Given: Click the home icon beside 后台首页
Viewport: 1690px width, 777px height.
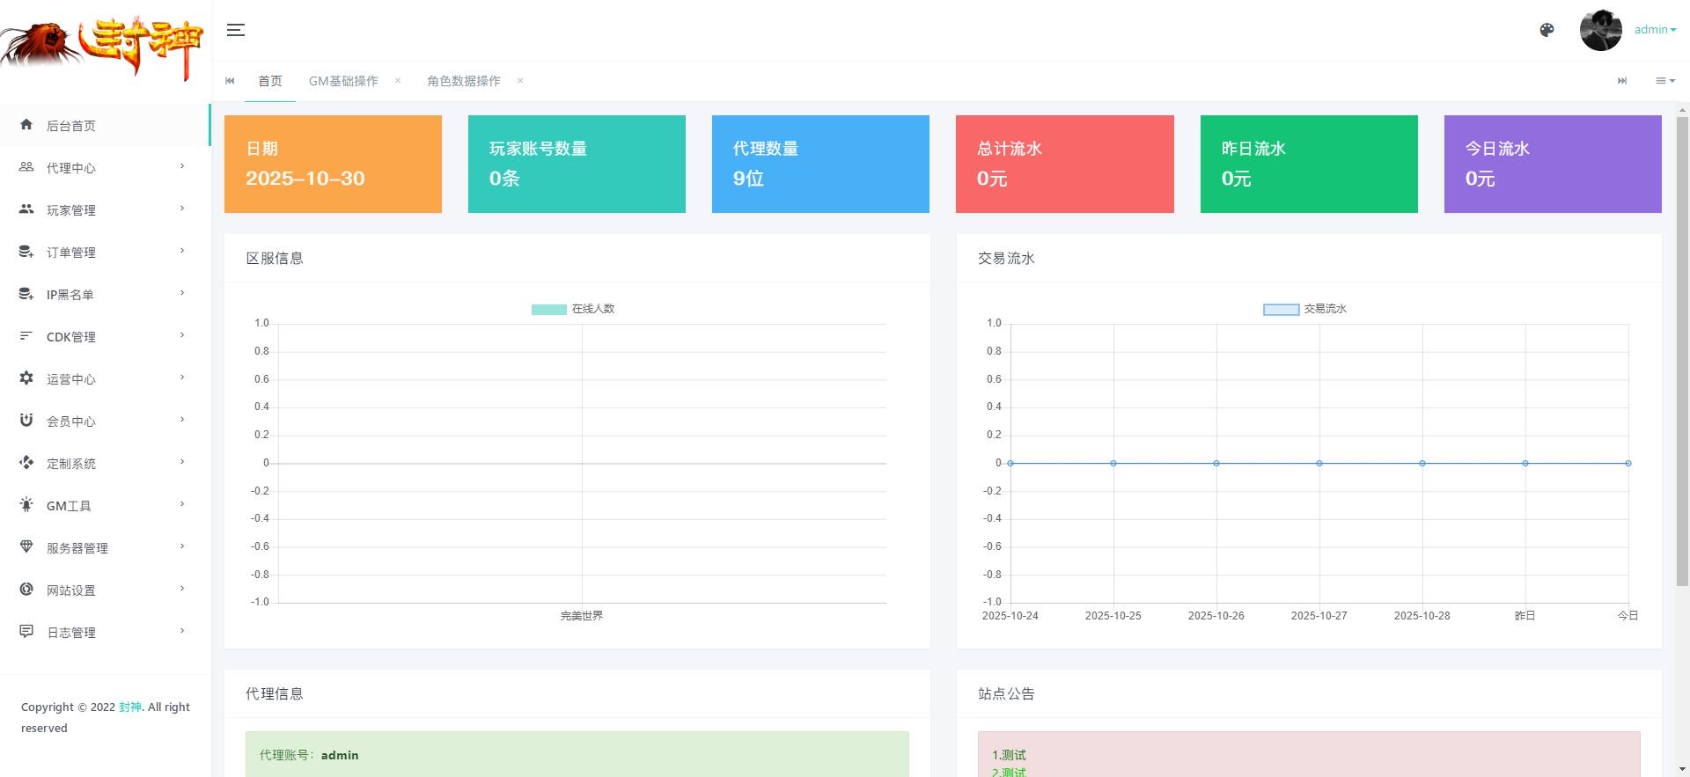Looking at the screenshot, I should (x=26, y=125).
